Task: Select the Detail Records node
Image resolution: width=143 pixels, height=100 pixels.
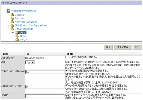Action: tap(24, 29)
